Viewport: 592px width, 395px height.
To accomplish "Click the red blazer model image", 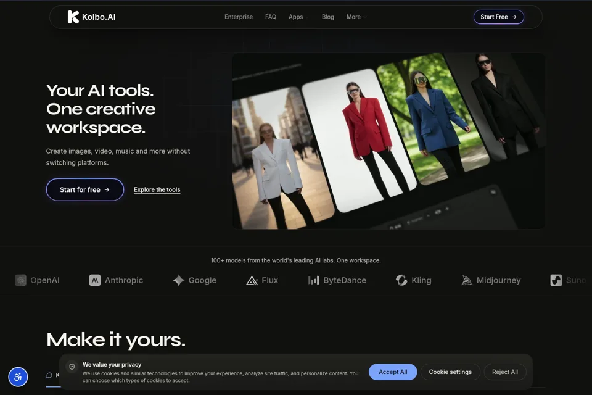I will [x=359, y=140].
